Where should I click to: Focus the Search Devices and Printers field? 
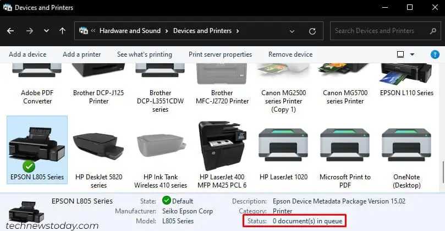tap(386, 31)
